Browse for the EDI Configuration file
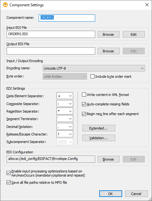 pyautogui.click(x=109, y=159)
